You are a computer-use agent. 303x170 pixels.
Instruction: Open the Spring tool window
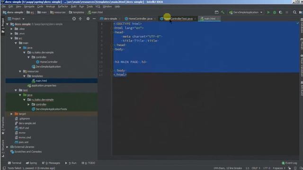(31, 163)
